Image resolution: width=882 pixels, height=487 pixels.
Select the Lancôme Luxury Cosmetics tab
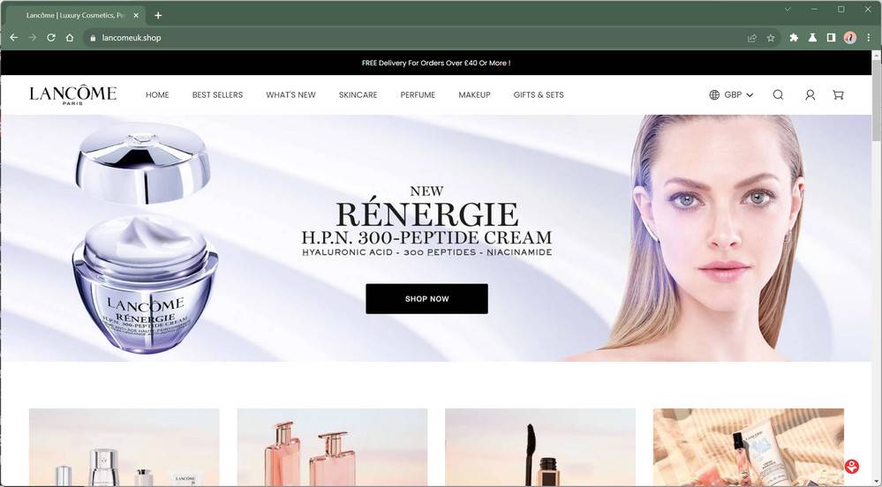click(75, 15)
